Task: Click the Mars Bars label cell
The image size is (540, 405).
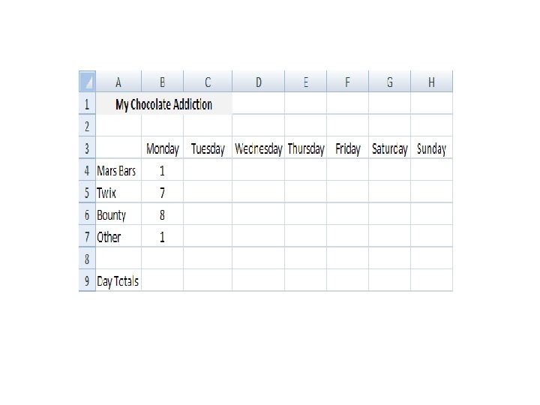Action: [118, 169]
